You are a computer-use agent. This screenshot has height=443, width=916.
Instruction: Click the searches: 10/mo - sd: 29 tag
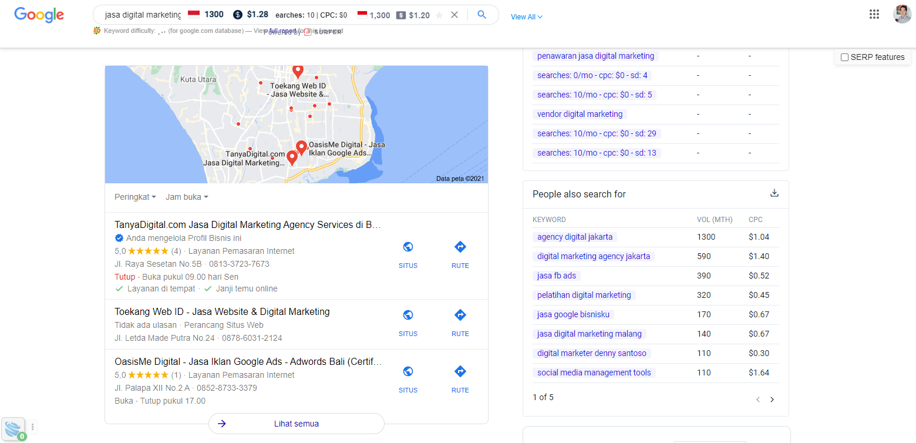tap(597, 133)
